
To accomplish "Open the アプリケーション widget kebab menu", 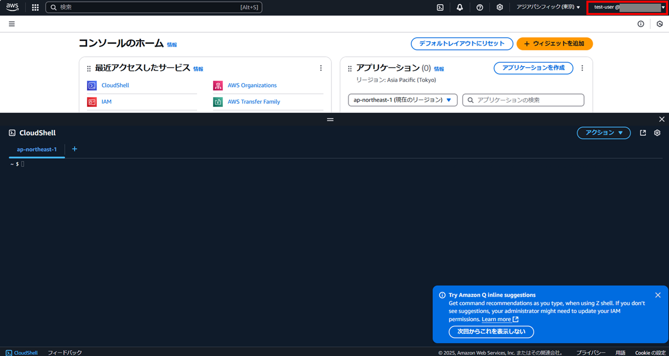I will pos(582,68).
